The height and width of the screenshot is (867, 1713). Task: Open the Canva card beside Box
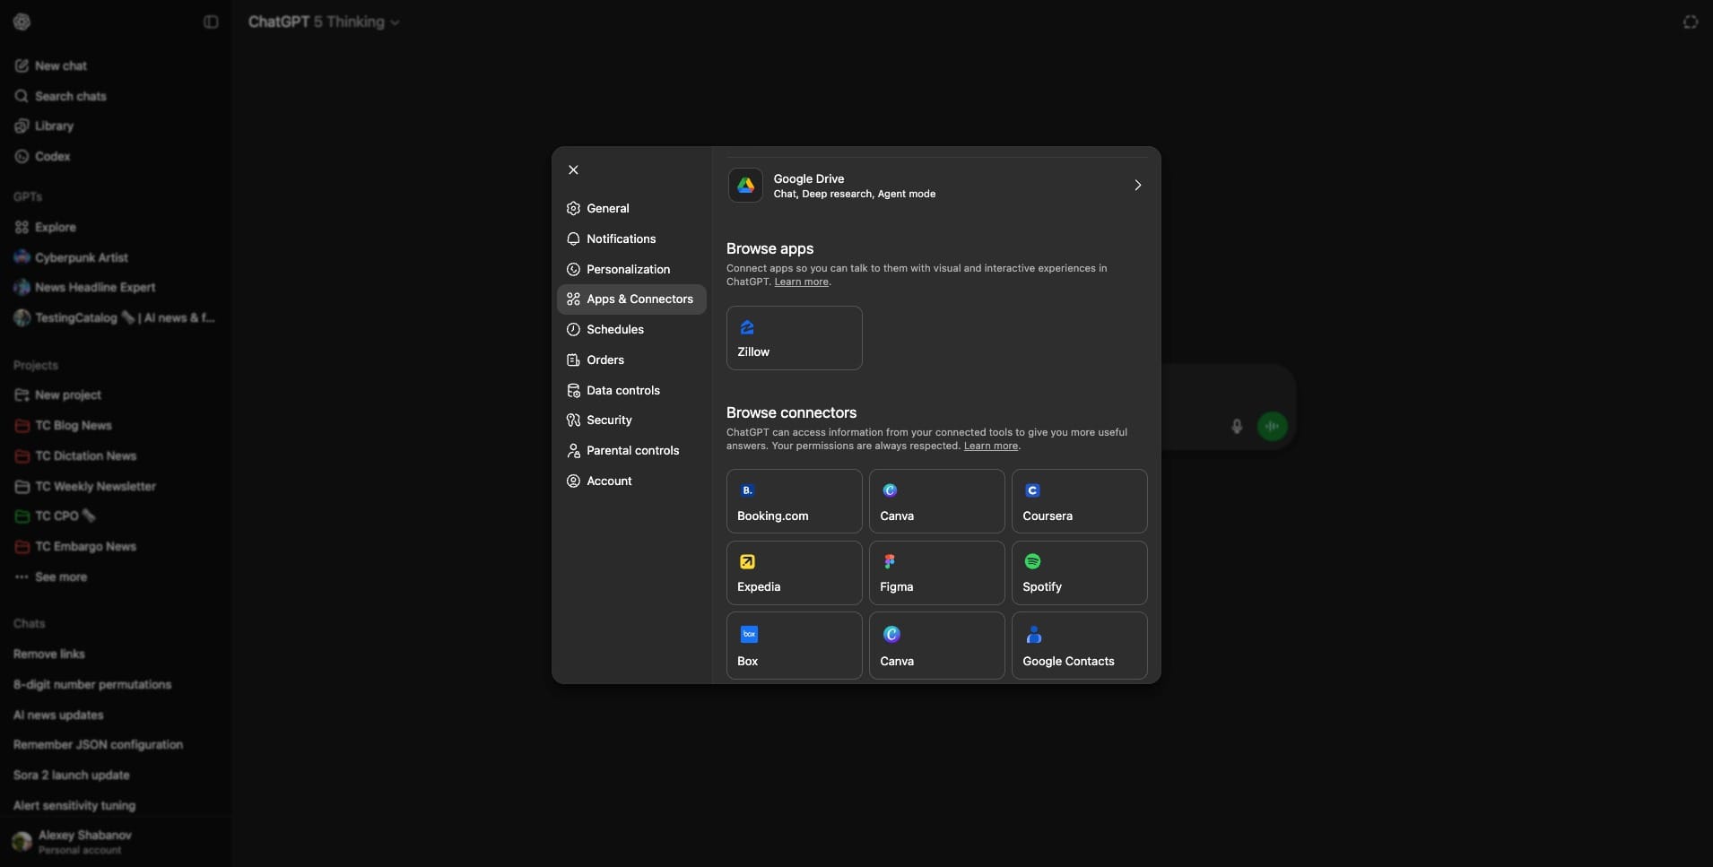[x=936, y=646]
